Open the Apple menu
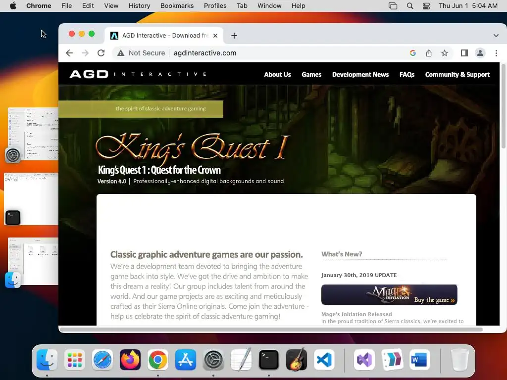This screenshot has height=380, width=507. click(13, 6)
